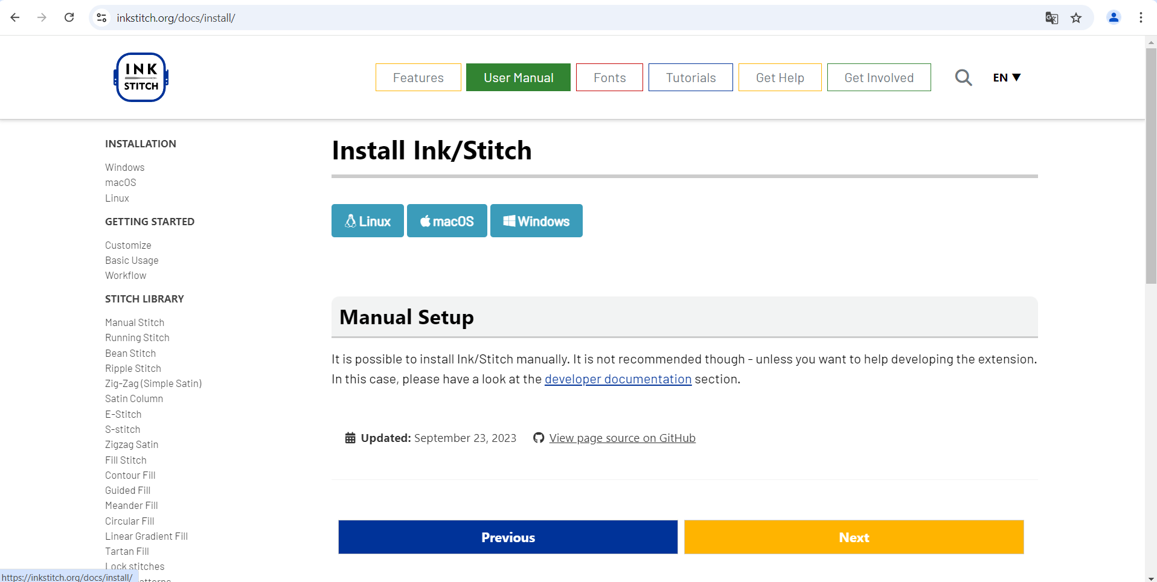Click the browser forward arrow
The width and height of the screenshot is (1157, 582).
coord(42,18)
